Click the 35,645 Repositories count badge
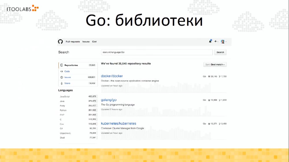Screen dimensions: 289x162 92,65
